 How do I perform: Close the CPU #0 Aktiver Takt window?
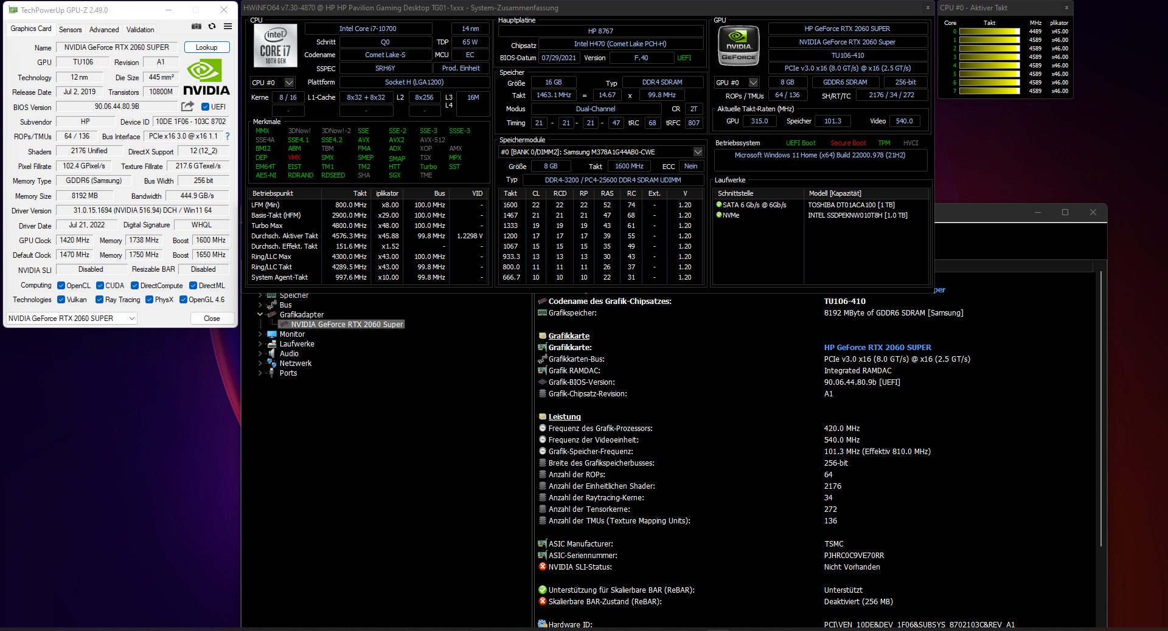[x=1066, y=8]
